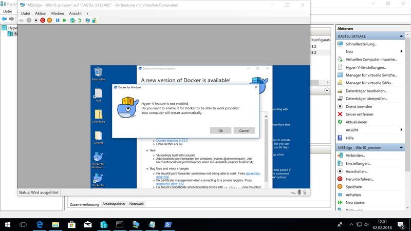Open the Recycle Bin on the guest desktop

point(98,74)
